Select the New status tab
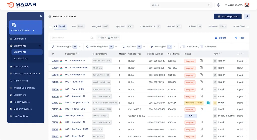 pyautogui.click(x=78, y=26)
